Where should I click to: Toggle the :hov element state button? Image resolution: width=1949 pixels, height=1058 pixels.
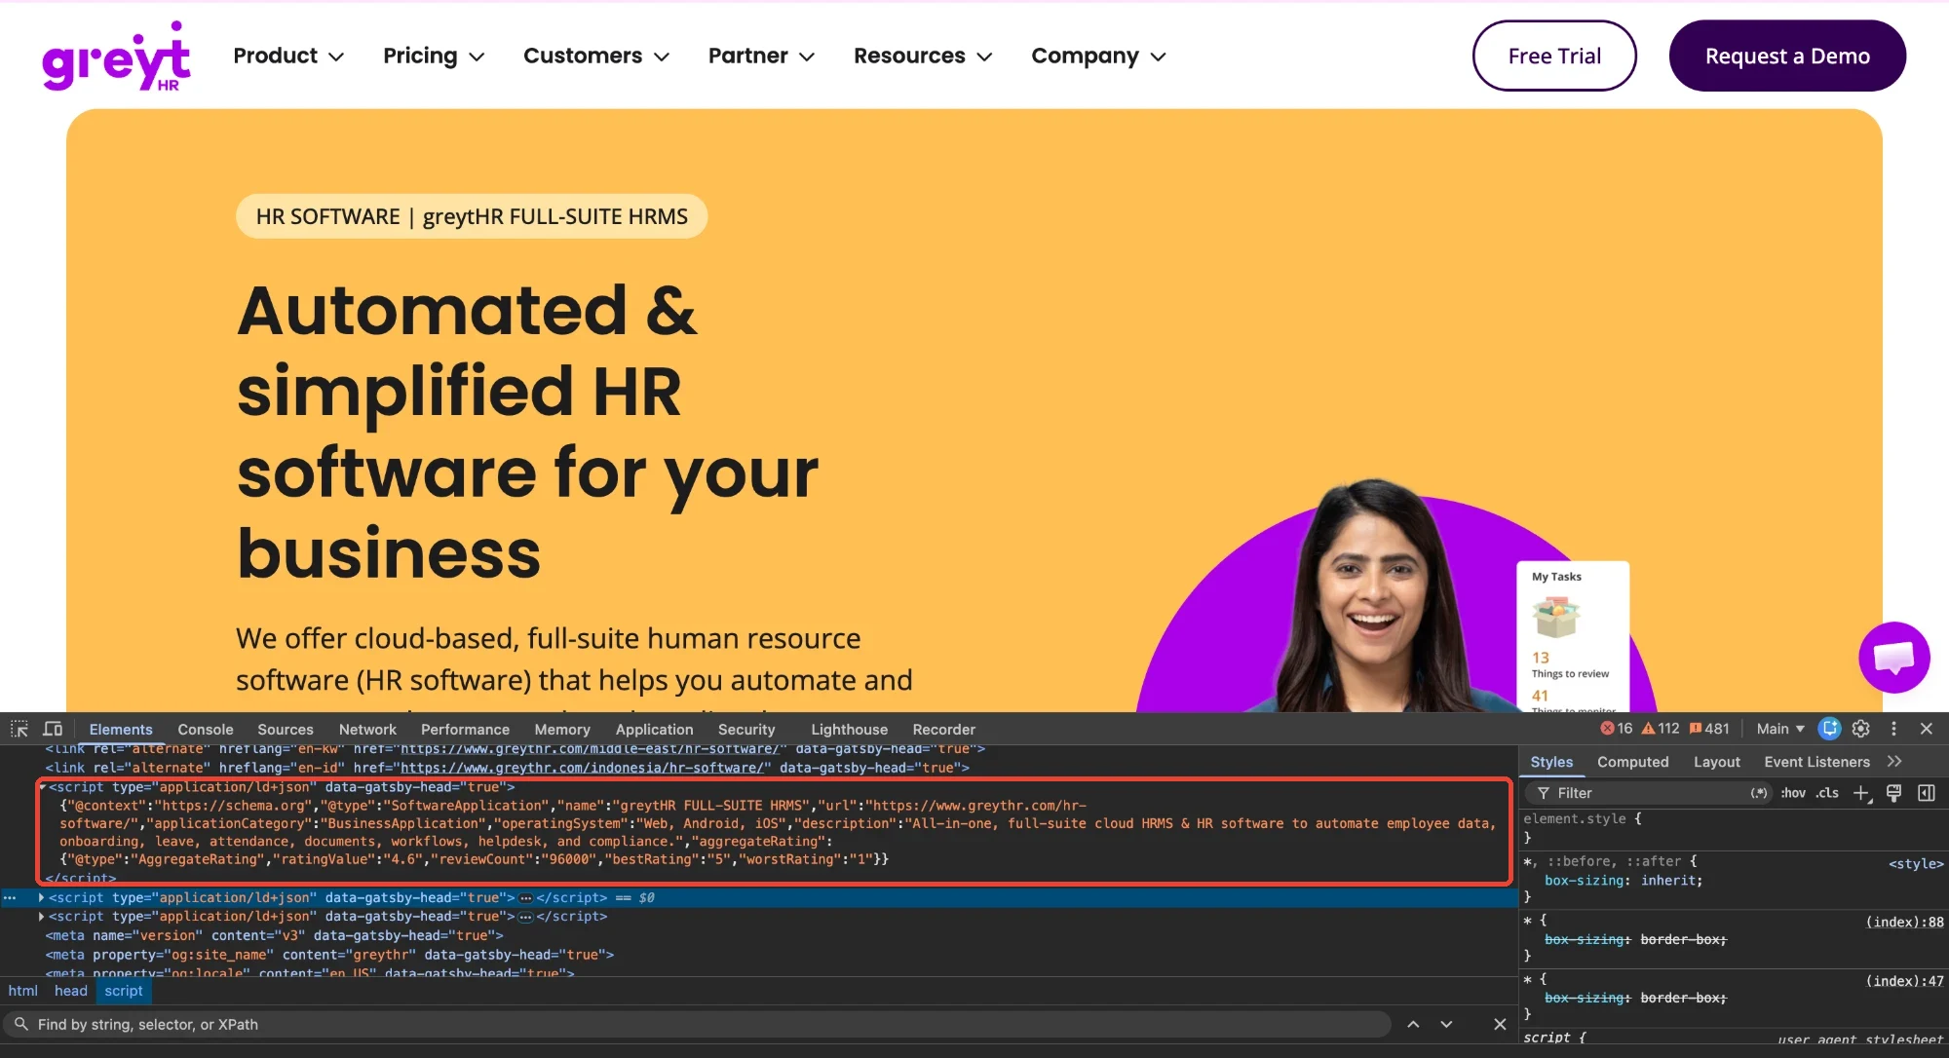1793,793
